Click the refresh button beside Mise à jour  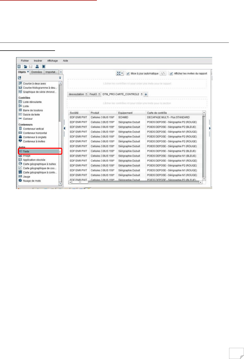(163, 73)
